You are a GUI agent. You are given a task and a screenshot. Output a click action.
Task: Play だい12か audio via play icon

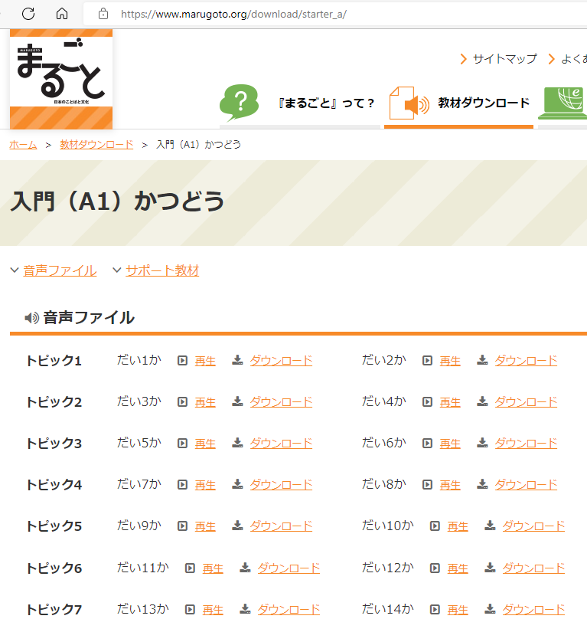point(435,568)
